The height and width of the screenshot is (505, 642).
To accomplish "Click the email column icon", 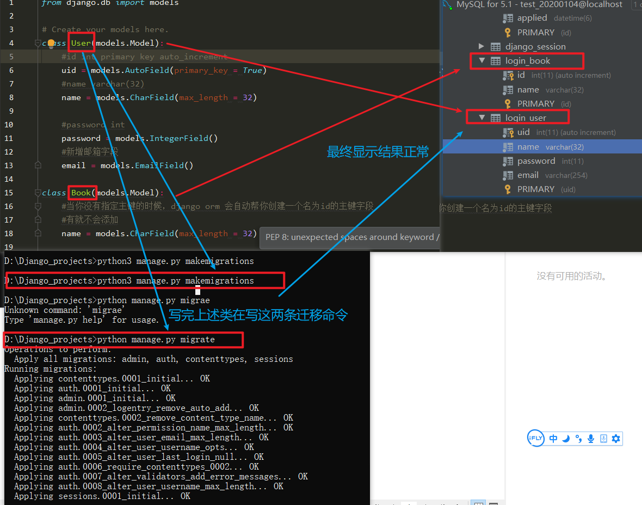I will [508, 175].
